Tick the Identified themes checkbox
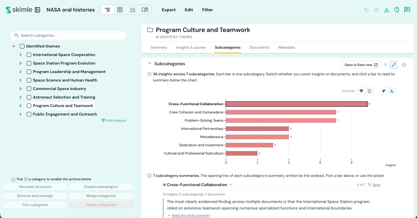The image size is (417, 218). tap(22, 46)
